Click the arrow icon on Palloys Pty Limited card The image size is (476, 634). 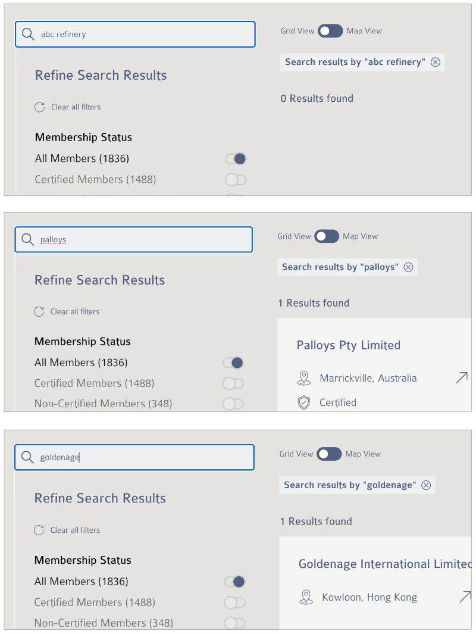462,377
